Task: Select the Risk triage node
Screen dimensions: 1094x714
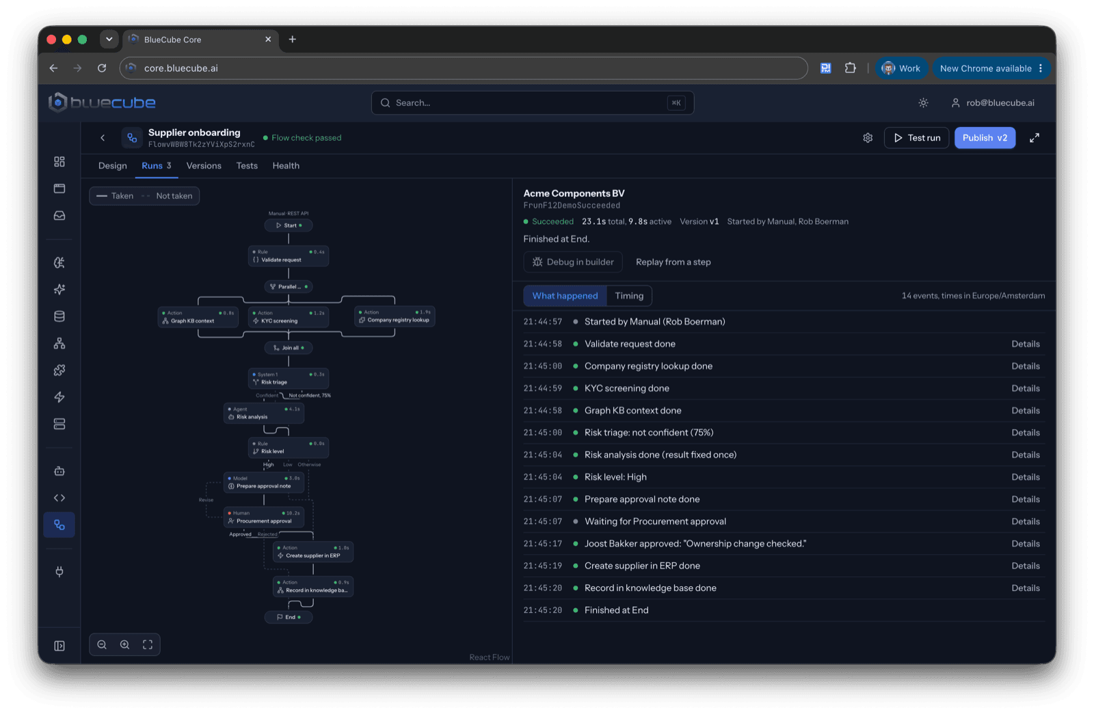Action: (289, 379)
